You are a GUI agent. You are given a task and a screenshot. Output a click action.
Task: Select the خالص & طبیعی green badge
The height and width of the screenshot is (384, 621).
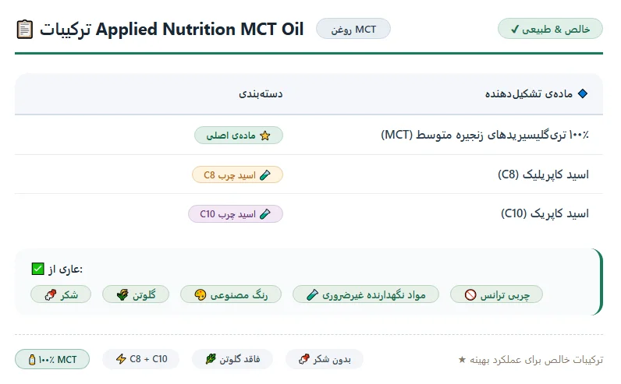pos(550,29)
